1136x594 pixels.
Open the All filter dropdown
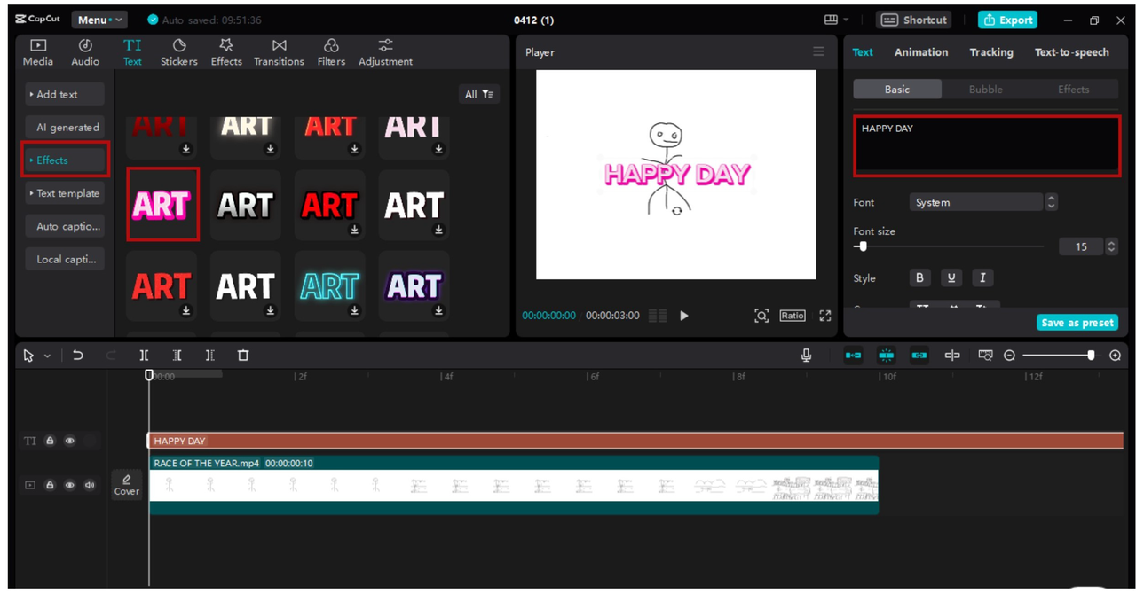[x=479, y=94]
